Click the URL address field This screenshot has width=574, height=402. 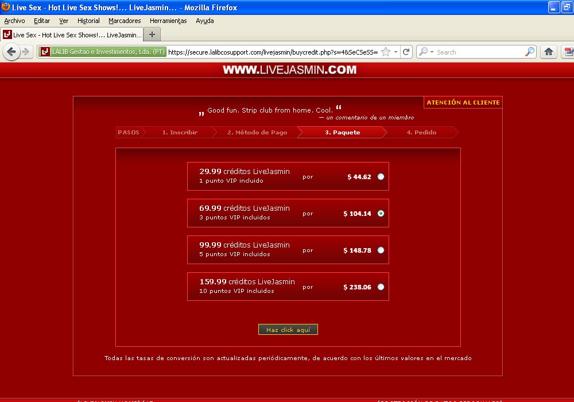(x=273, y=52)
